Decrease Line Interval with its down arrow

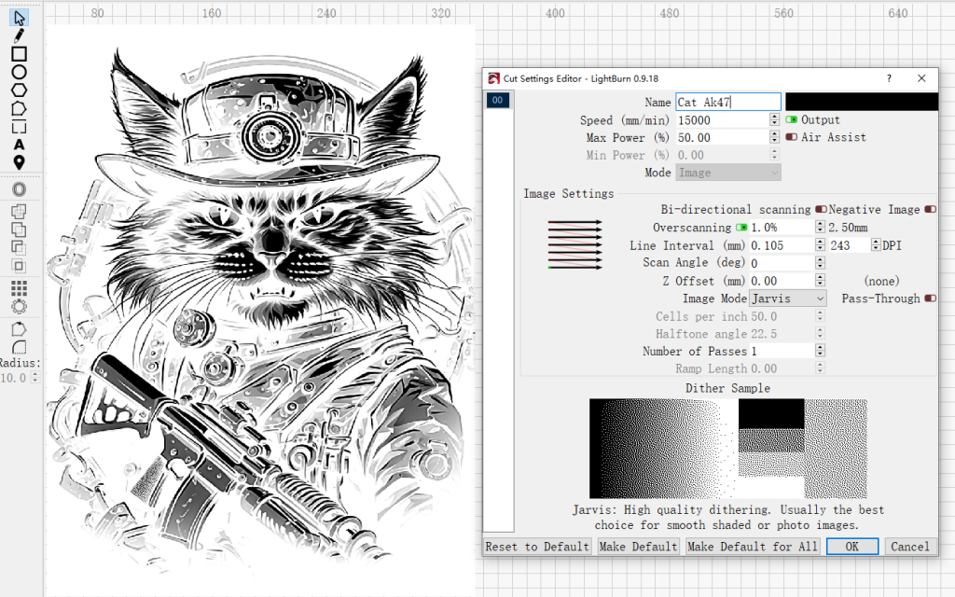pyautogui.click(x=820, y=249)
